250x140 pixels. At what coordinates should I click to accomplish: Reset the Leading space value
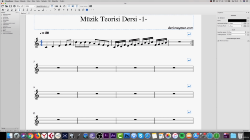click(x=248, y=32)
